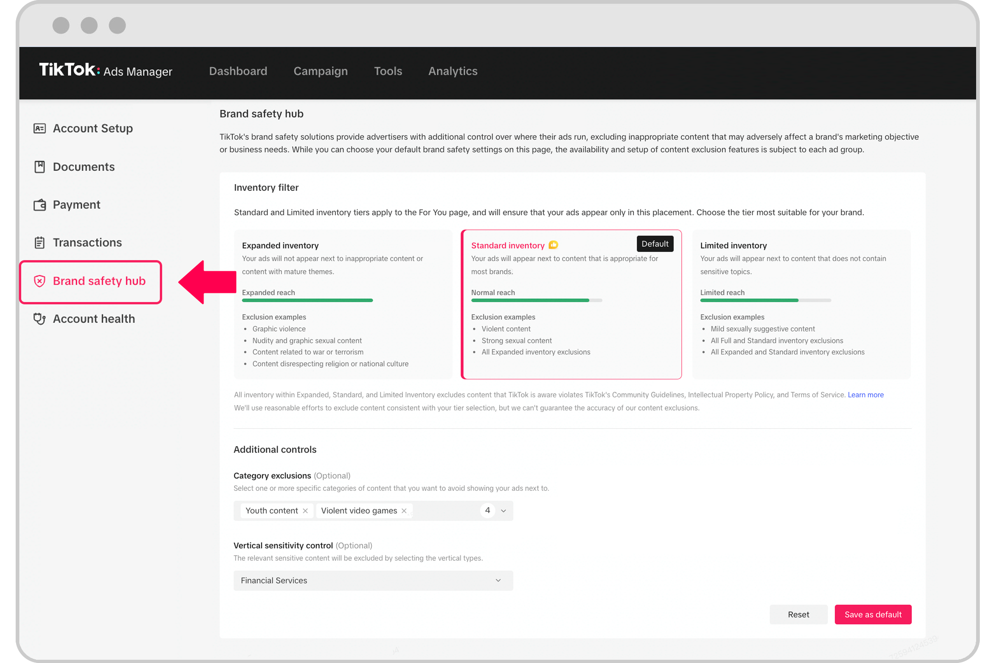Open the Financial Services vertical sensitivity dropdown

click(373, 581)
